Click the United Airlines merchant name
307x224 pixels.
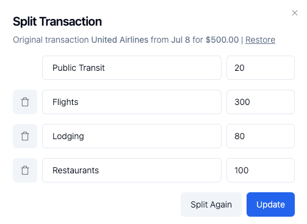click(120, 40)
